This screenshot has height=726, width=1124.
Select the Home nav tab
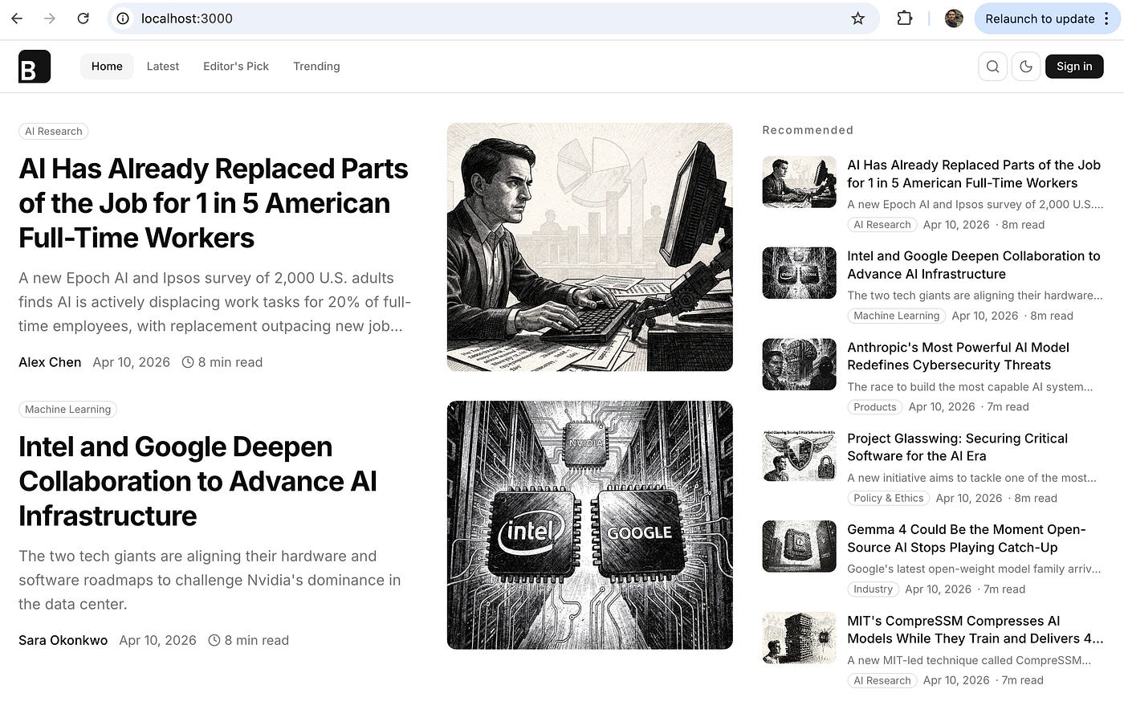tap(107, 67)
